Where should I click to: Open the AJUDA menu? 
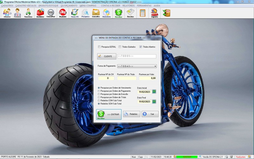click(x=157, y=6)
